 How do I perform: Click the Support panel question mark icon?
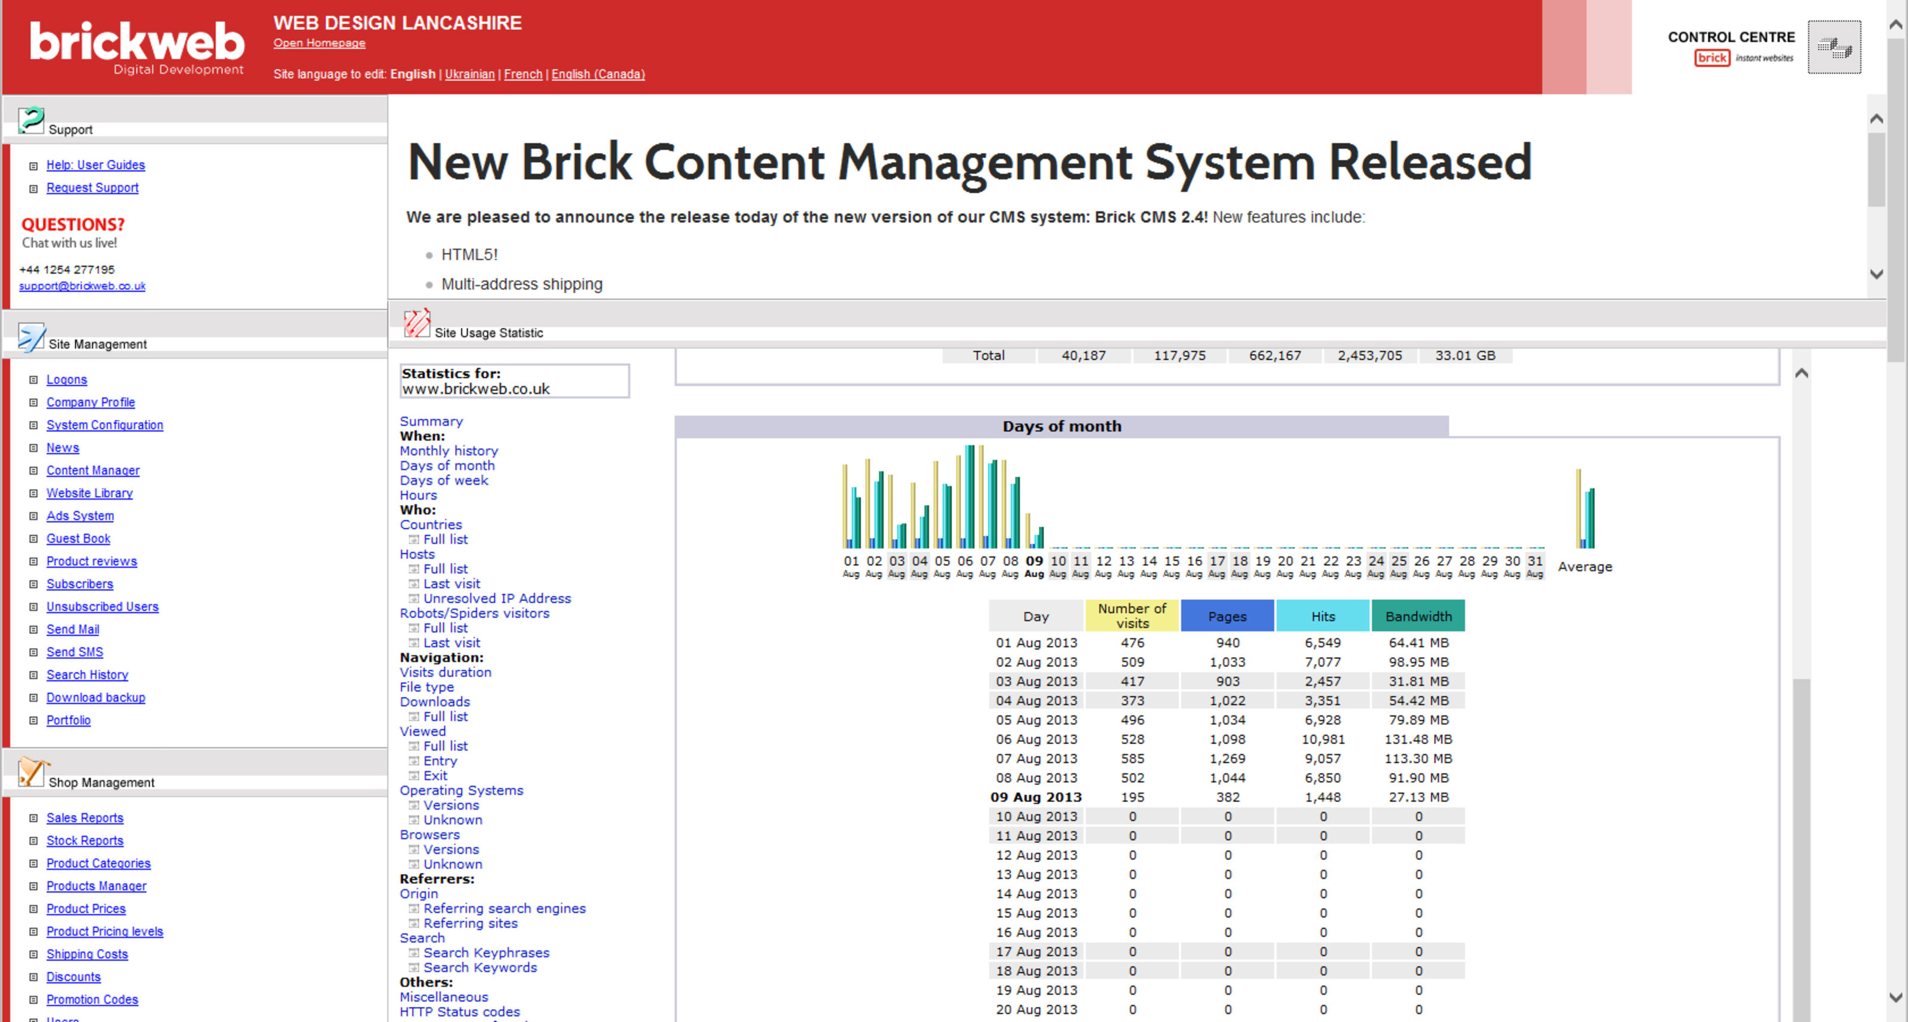(31, 119)
